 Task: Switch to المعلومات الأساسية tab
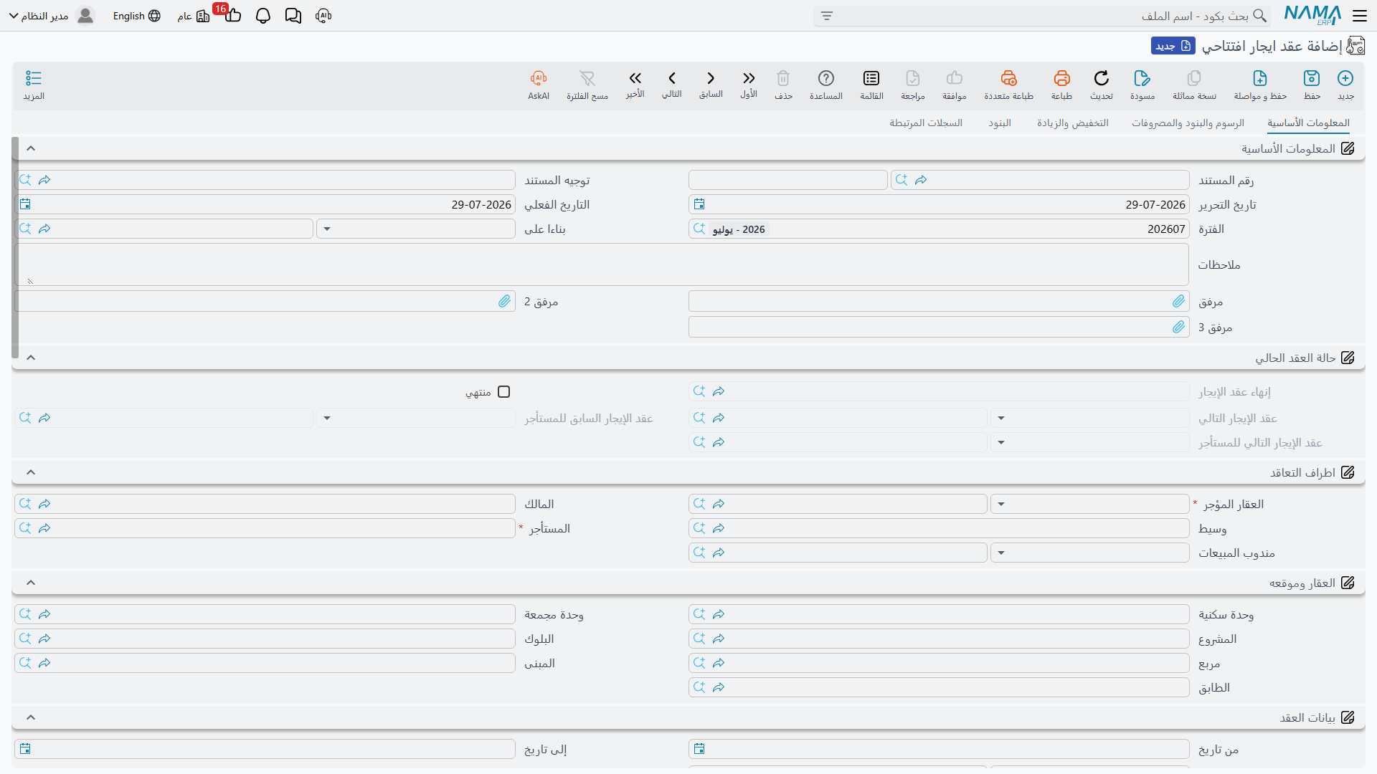pos(1308,123)
